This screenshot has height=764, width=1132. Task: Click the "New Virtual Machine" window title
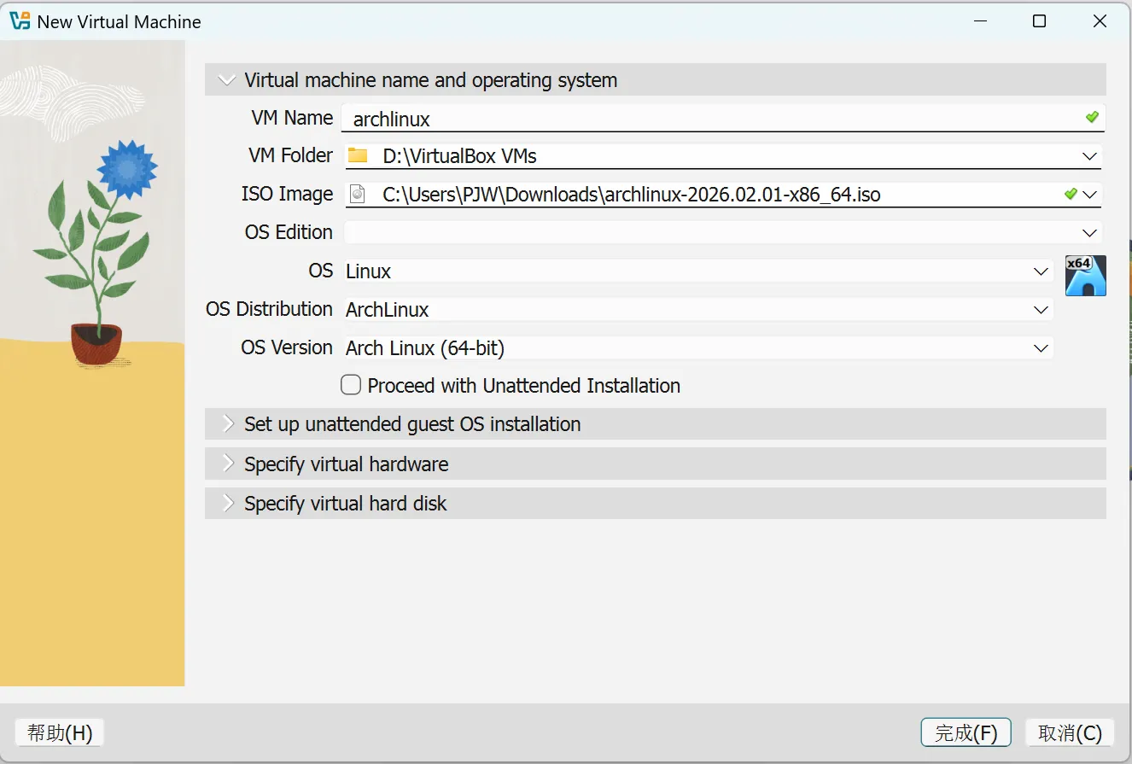pyautogui.click(x=120, y=22)
